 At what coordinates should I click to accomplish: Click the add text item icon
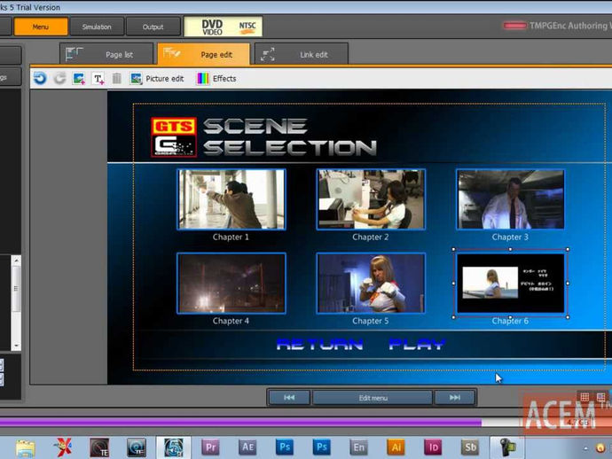click(x=98, y=79)
